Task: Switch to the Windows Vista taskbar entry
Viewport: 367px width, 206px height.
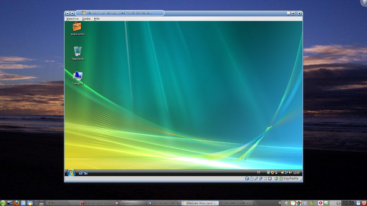Action: (200, 203)
